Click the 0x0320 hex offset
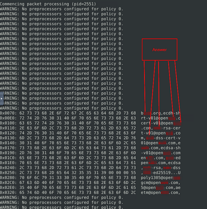The height and width of the screenshot is (209, 207). point(8,193)
